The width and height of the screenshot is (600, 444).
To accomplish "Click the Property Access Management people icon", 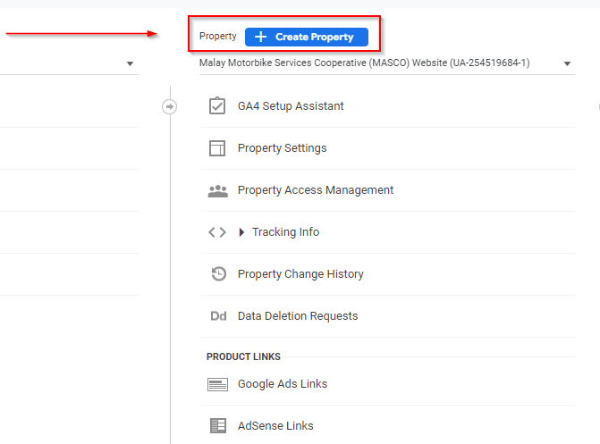I will pos(217,190).
